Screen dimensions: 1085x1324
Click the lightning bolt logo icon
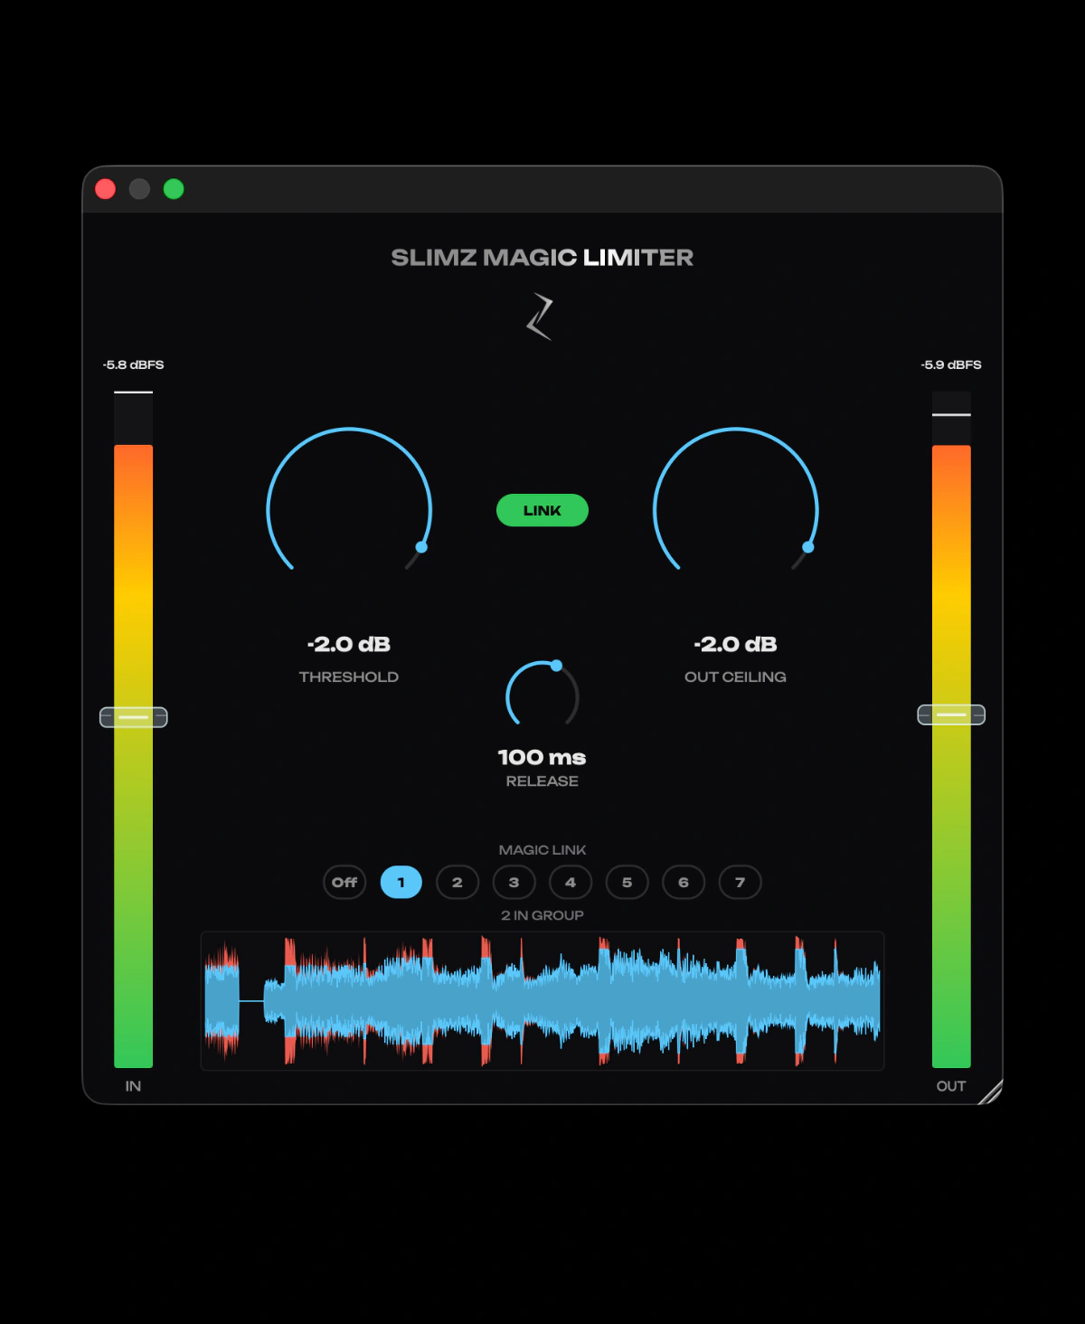[x=540, y=317]
